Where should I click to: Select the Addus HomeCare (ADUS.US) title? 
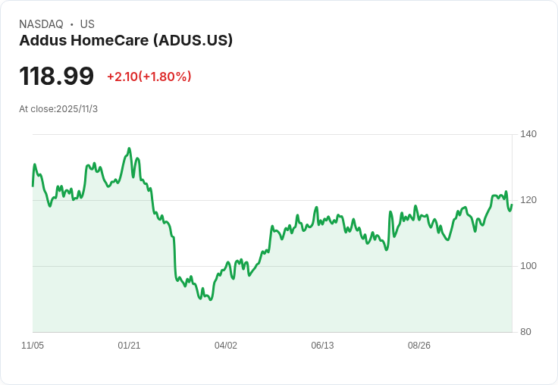coord(126,41)
